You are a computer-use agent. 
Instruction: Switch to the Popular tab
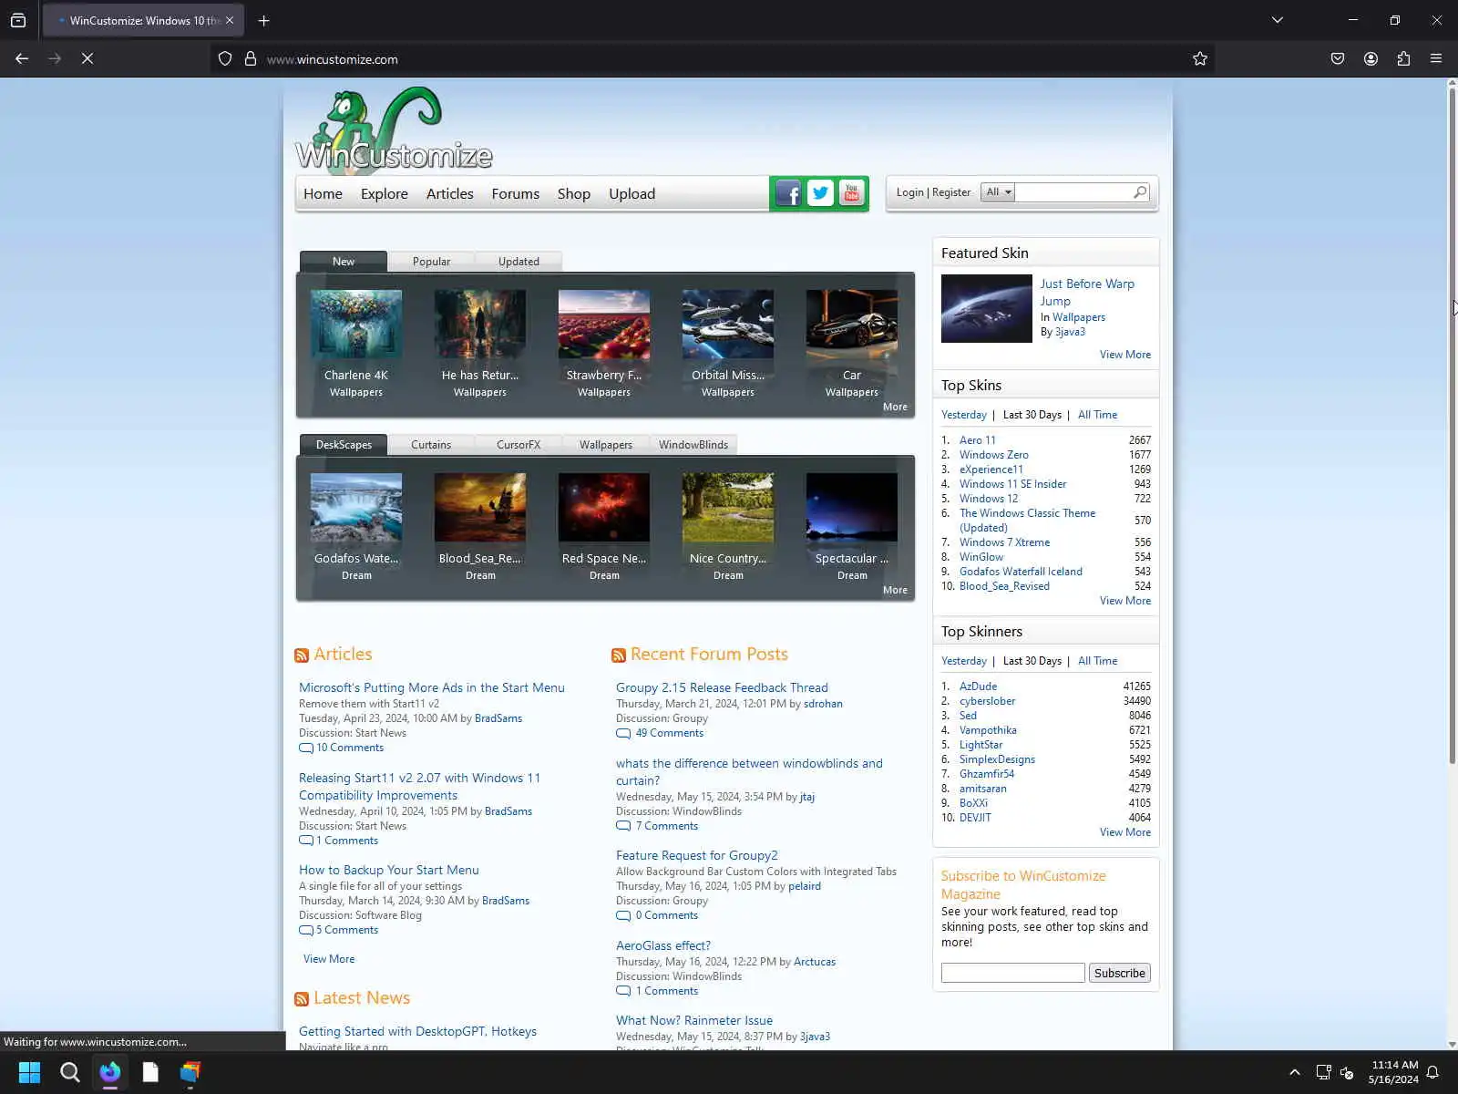coord(431,262)
